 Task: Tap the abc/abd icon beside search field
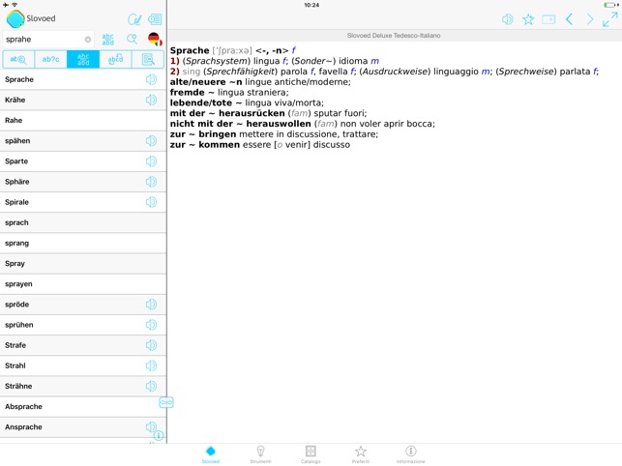point(108,40)
